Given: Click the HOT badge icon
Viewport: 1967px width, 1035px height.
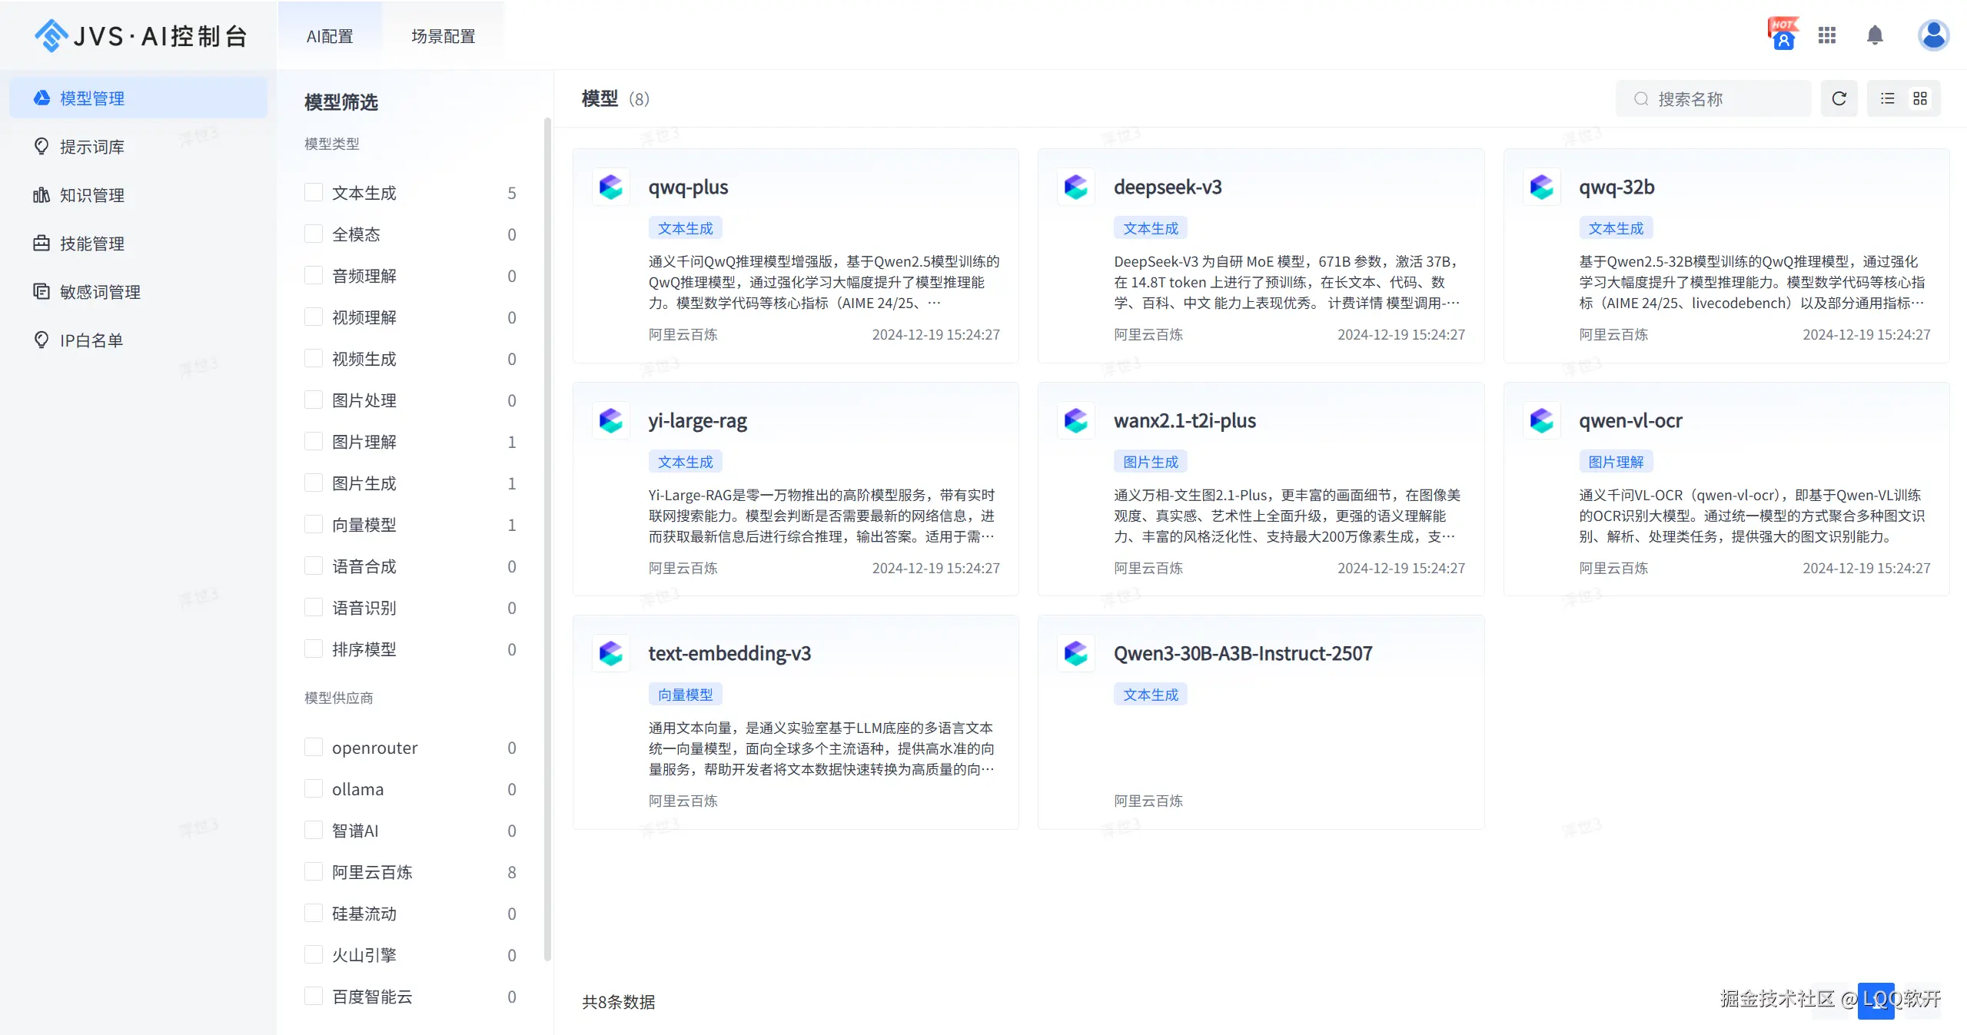Looking at the screenshot, I should pos(1781,34).
